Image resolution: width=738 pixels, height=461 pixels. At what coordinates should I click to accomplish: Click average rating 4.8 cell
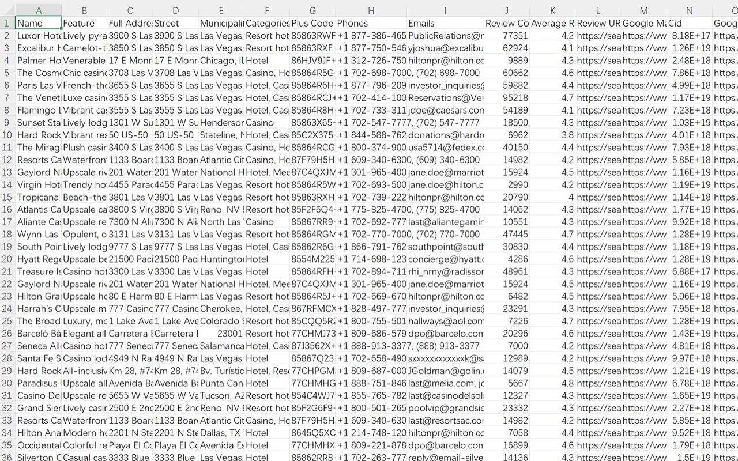pos(552,383)
